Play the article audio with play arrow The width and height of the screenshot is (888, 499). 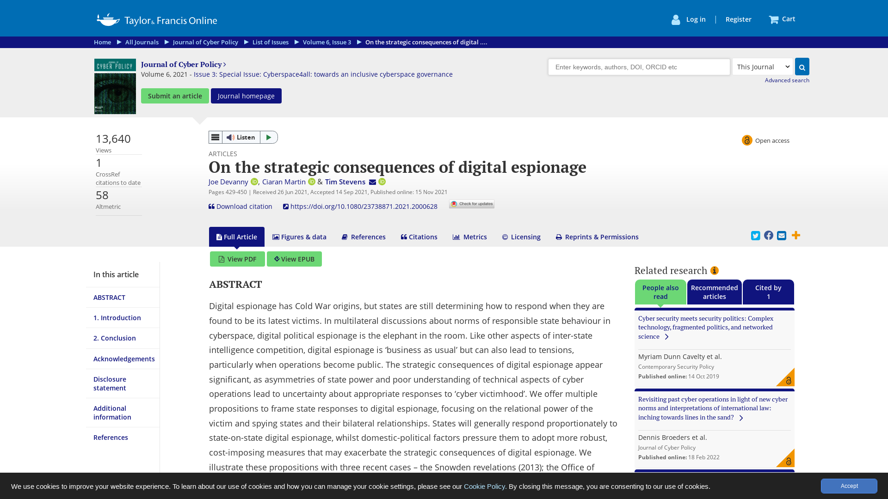269,137
